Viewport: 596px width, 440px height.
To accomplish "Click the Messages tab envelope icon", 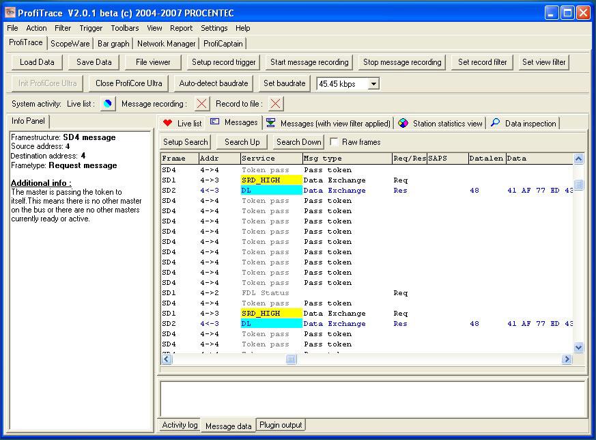I will point(215,122).
